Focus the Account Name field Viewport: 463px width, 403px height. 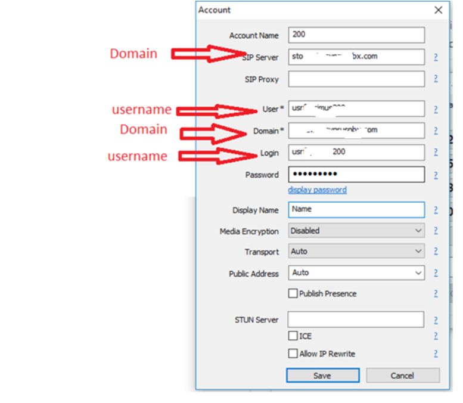tap(356, 35)
